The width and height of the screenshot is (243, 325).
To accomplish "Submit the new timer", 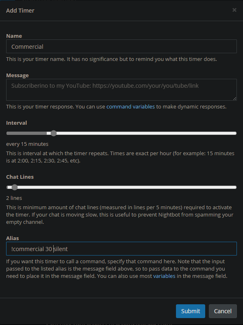I will (191, 311).
